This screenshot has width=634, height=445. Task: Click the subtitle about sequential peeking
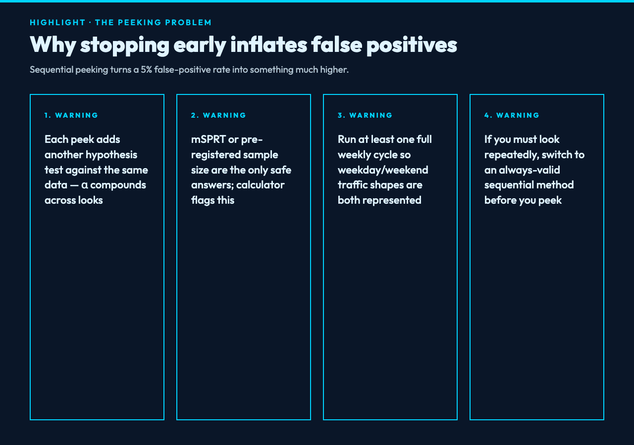[x=189, y=69]
